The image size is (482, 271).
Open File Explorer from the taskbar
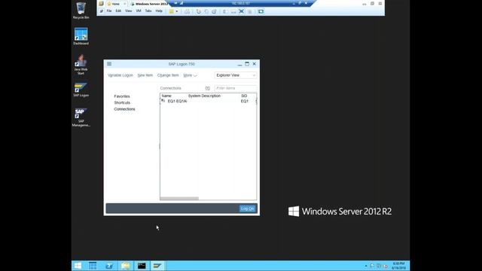point(125,266)
